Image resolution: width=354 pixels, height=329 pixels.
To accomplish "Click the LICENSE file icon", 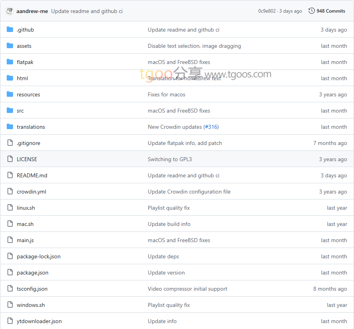I will coord(10,159).
